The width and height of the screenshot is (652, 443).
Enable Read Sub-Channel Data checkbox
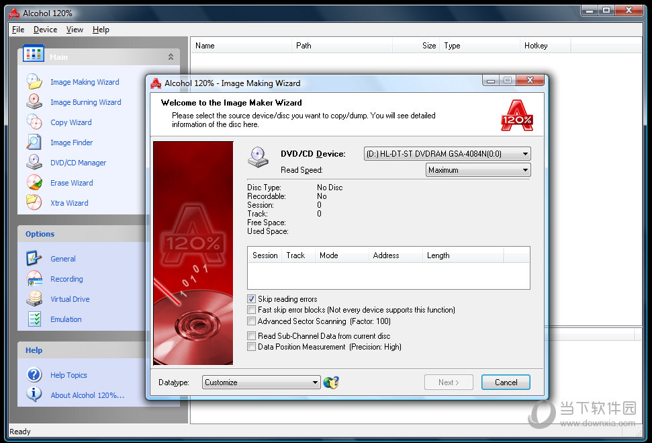coord(251,335)
